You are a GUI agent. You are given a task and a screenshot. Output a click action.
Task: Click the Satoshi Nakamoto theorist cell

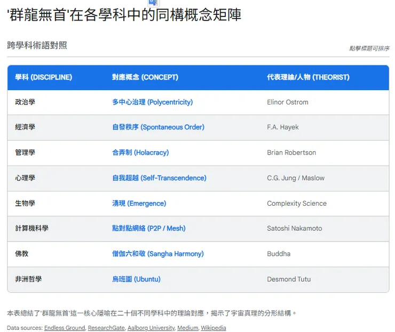point(295,228)
